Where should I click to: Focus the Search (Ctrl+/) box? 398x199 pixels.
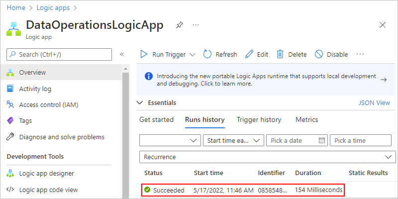[x=59, y=54]
